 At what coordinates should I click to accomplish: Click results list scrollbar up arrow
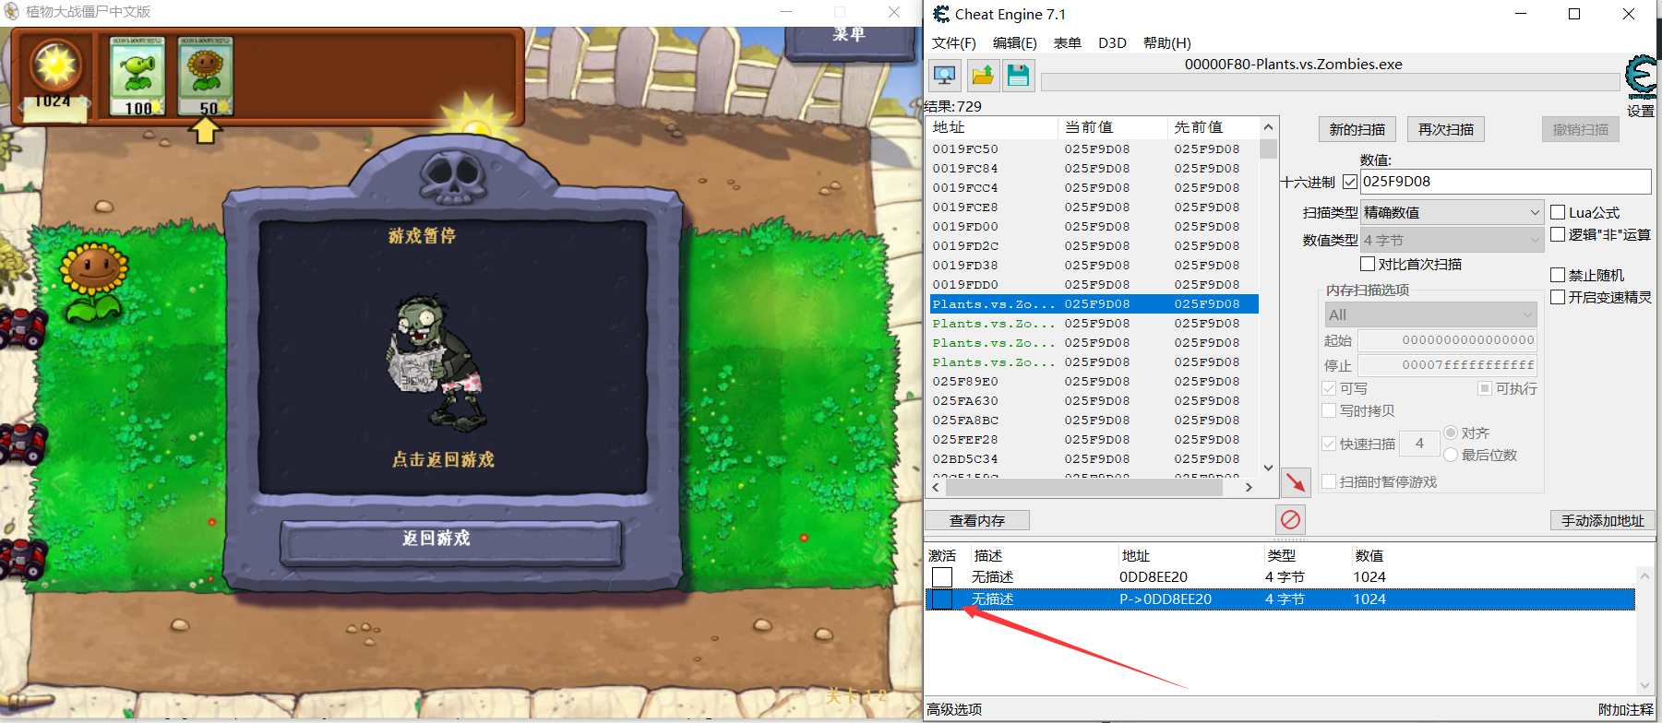pos(1268,127)
